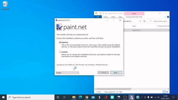Click the Explorer horizontal scrollbar thumb
The width and height of the screenshot is (178, 100).
click(114, 89)
